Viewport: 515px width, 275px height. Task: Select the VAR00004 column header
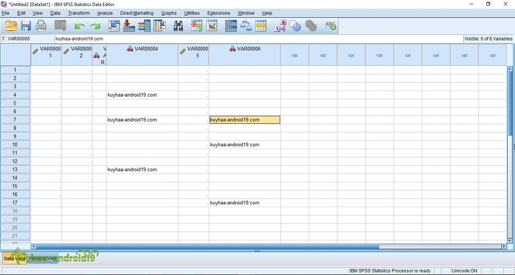142,55
